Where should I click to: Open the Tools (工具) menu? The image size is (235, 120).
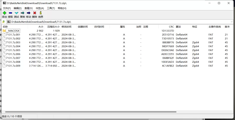51,8
